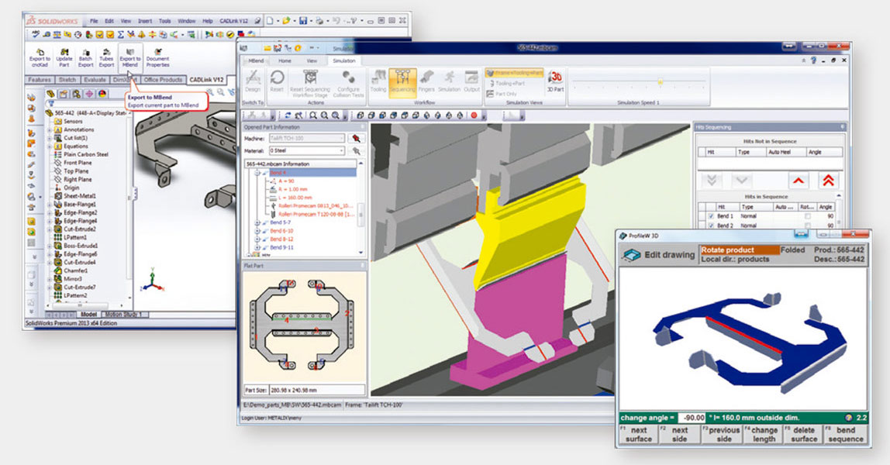890x465 pixels.
Task: Click Reset Sequencing Workflow Stage icon
Action: (x=310, y=84)
